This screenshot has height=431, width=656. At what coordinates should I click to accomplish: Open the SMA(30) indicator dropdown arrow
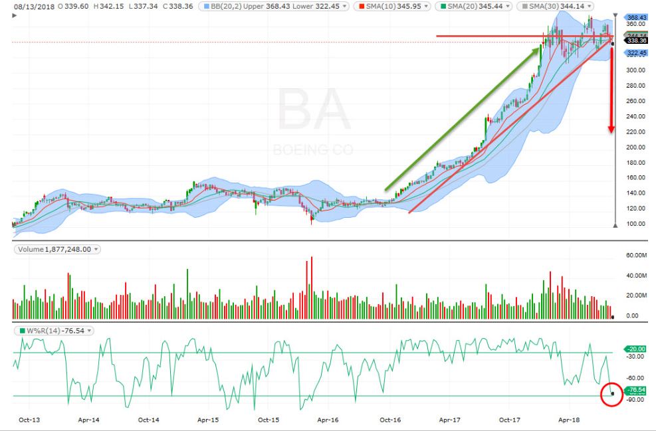(x=590, y=6)
